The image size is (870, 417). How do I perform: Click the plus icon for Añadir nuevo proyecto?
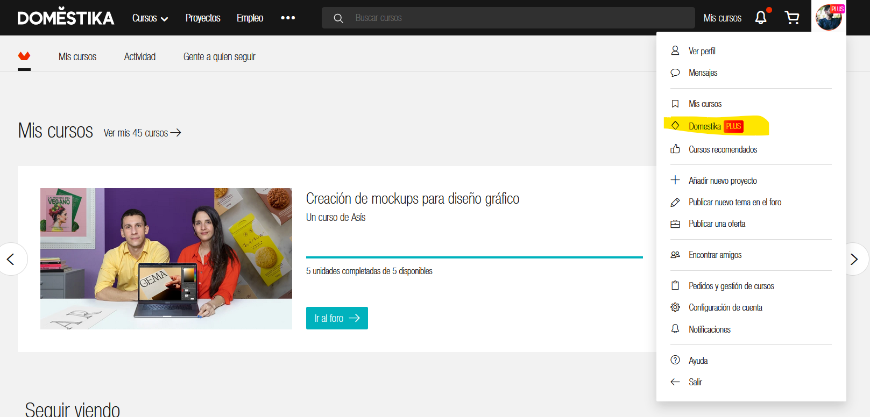click(x=675, y=180)
